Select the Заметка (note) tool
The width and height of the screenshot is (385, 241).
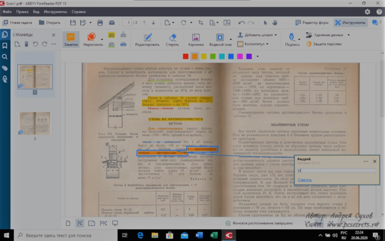71,39
